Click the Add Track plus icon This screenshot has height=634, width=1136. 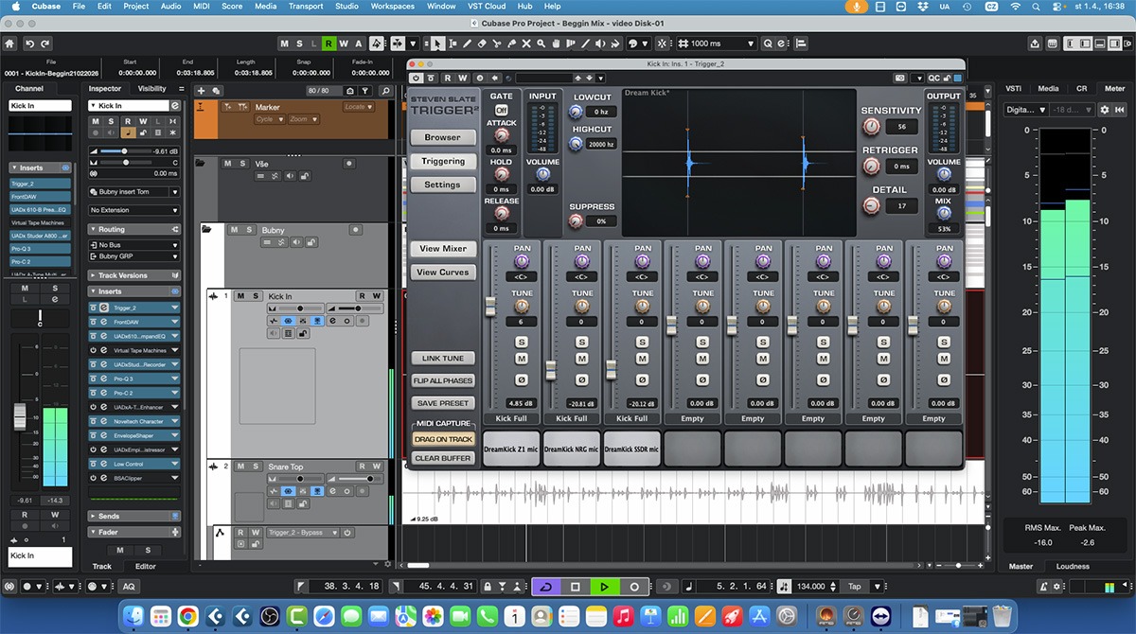[201, 91]
